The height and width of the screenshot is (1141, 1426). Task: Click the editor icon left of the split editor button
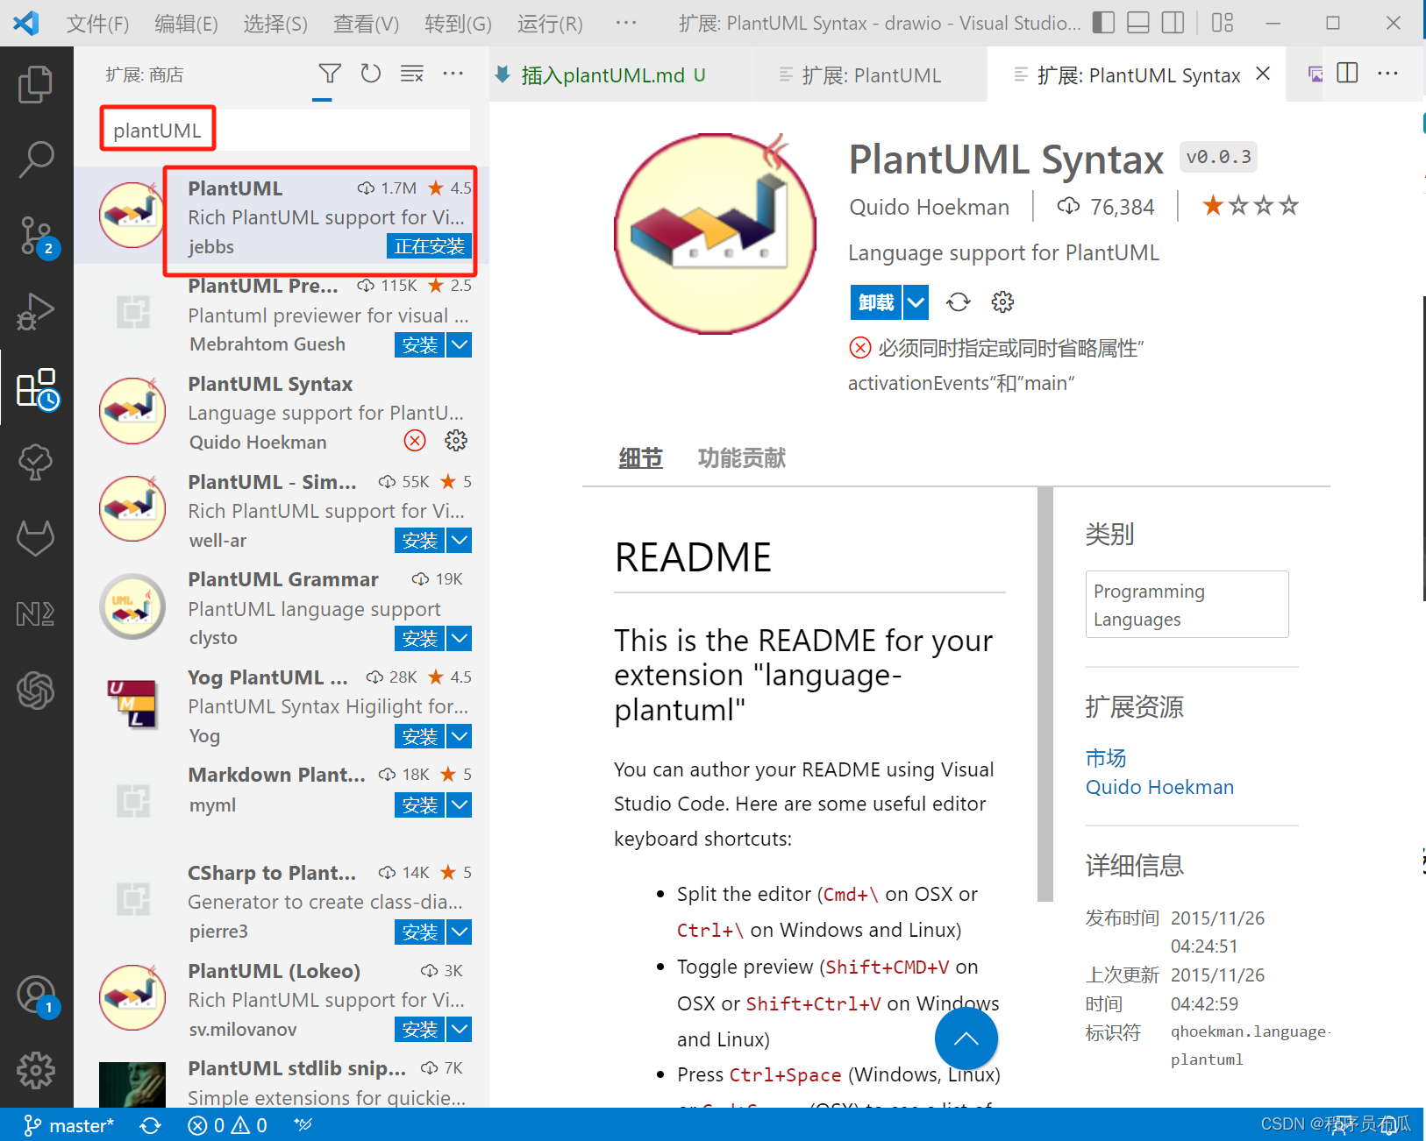coord(1315,74)
